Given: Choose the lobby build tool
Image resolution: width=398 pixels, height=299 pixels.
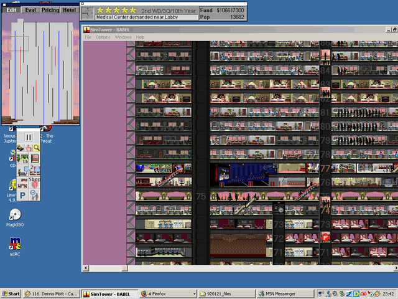Looking at the screenshot, I should tap(21, 159).
